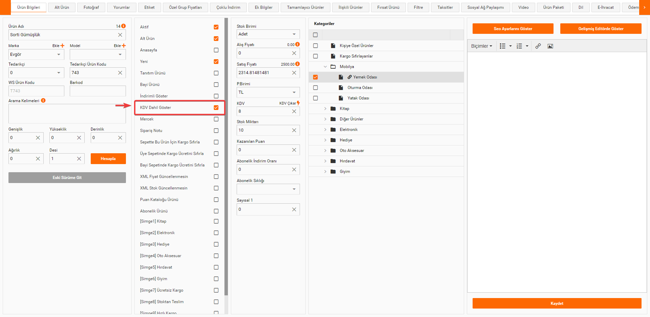Click Gelişmiş Editörde Göster button
This screenshot has width=650, height=317.
pyautogui.click(x=601, y=29)
